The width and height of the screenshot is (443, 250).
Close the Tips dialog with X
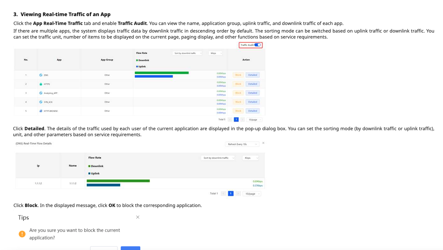click(x=138, y=217)
